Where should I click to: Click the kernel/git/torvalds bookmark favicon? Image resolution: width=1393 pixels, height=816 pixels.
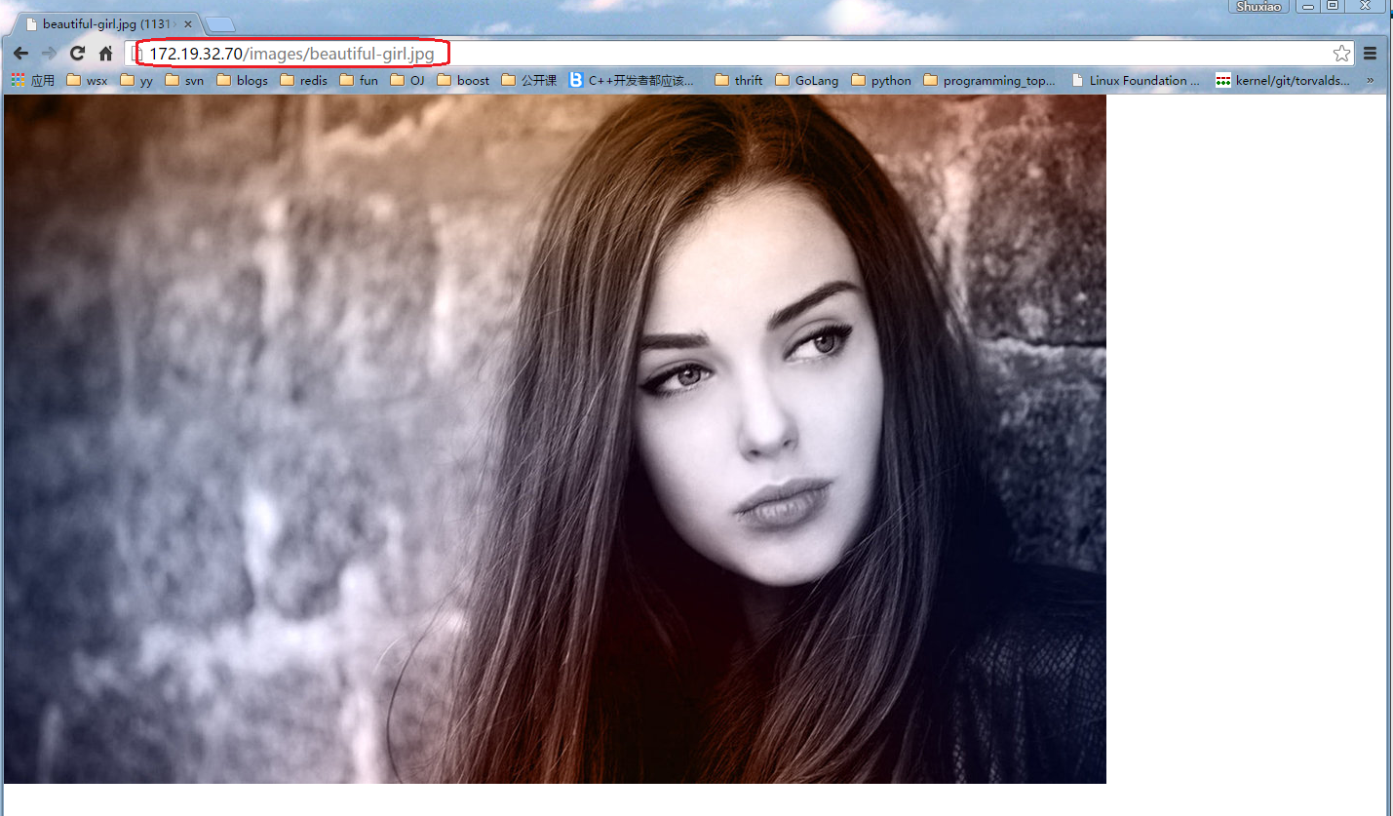tap(1222, 80)
